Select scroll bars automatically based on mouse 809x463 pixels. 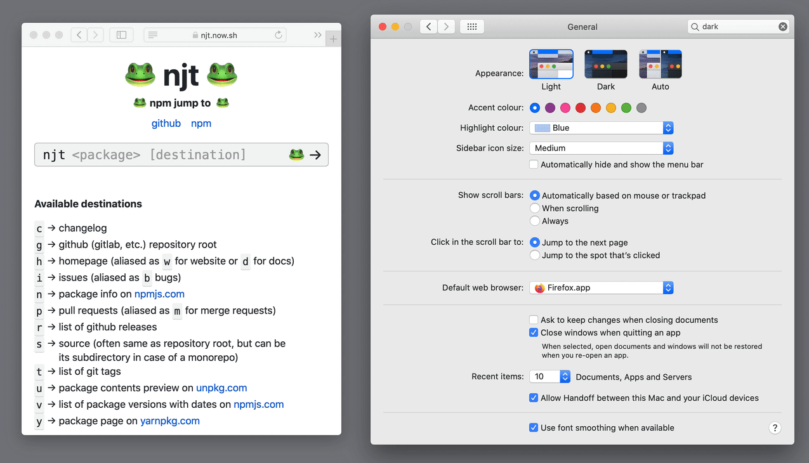tap(535, 195)
